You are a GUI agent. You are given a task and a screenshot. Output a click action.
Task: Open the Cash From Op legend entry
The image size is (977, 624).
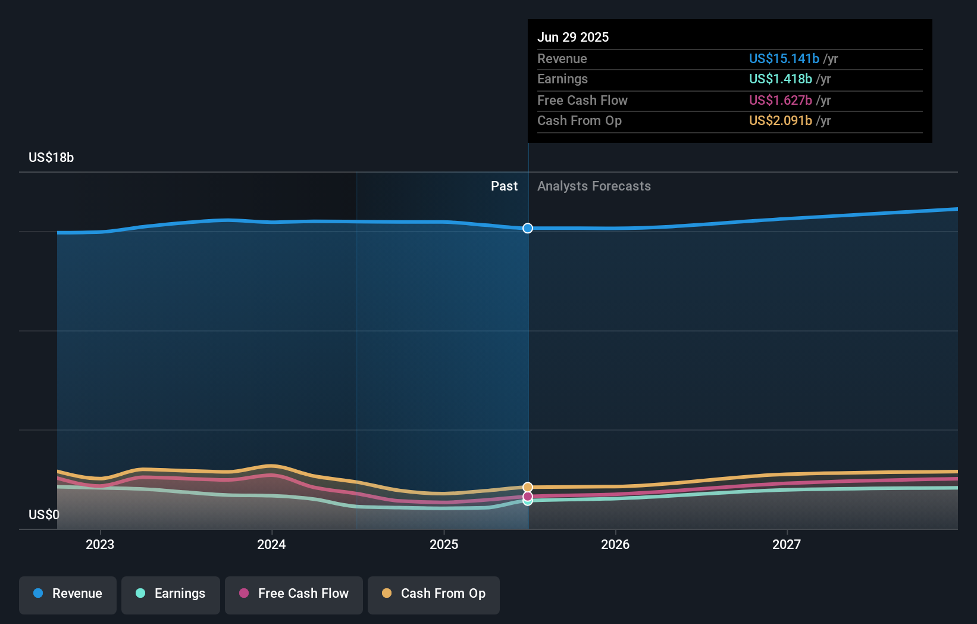pos(433,594)
